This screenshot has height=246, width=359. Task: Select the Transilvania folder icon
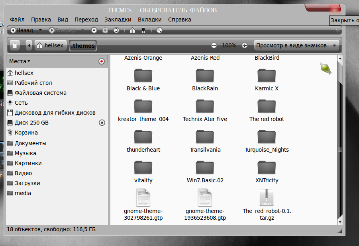click(x=205, y=137)
